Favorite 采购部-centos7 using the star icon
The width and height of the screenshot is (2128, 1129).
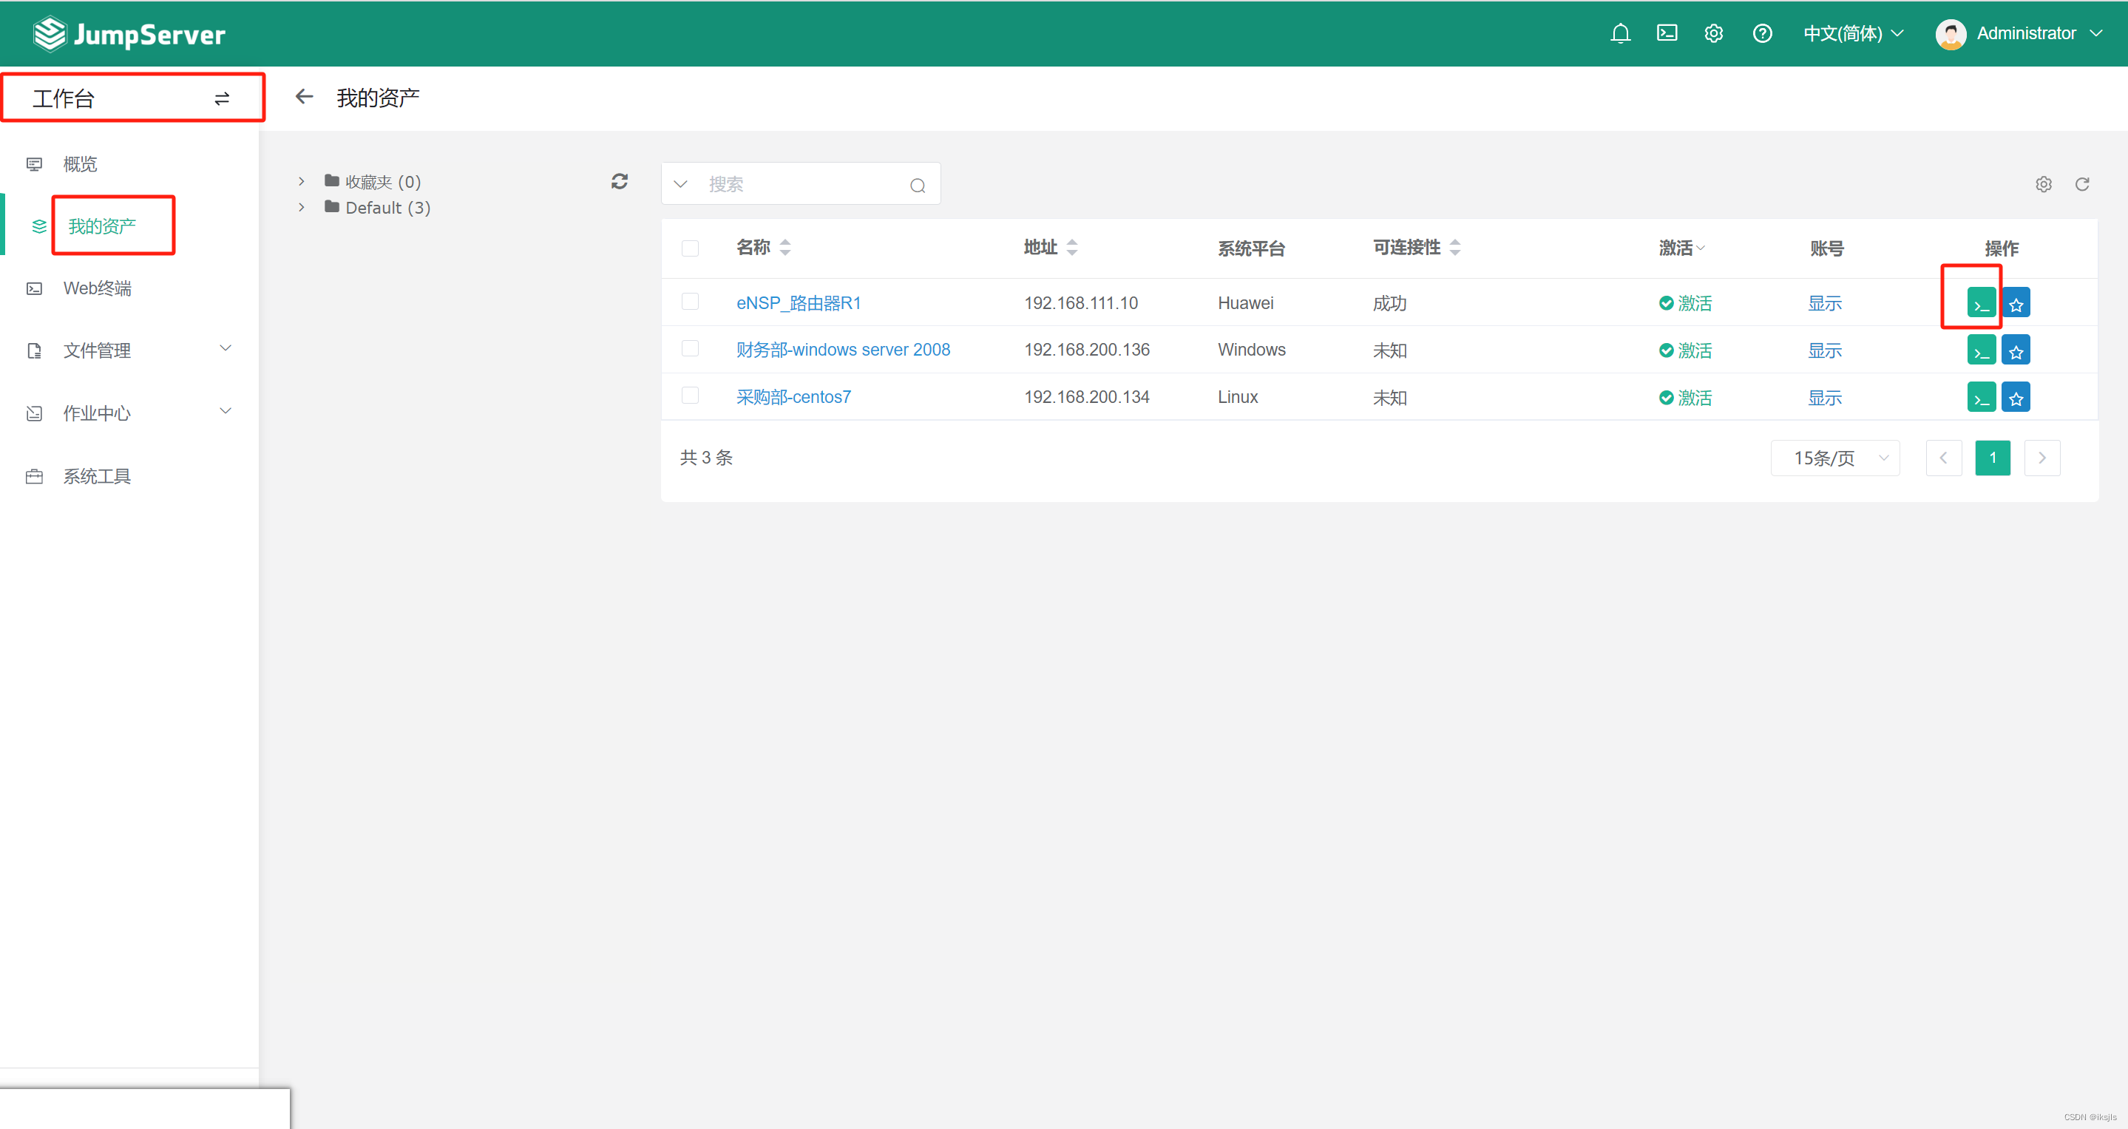tap(2016, 396)
